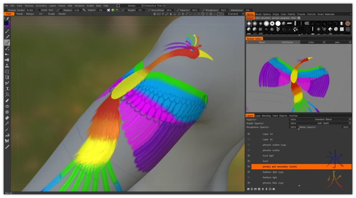Toggle visibility of froof light layer

(x=249, y=156)
